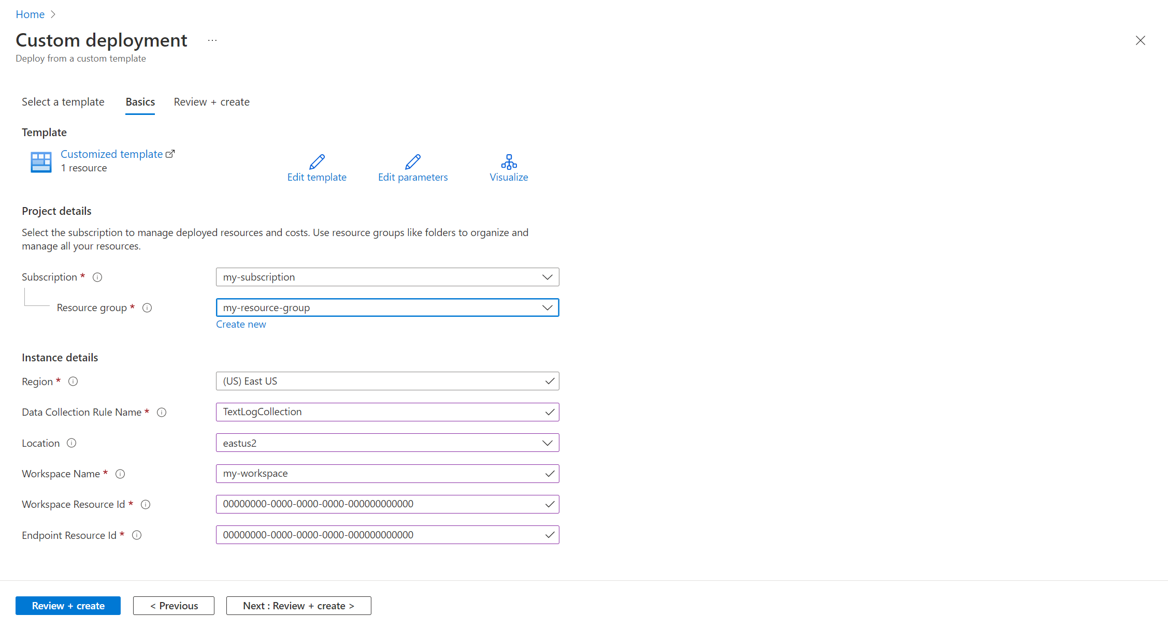Show info for Data Collection Rule Name
Viewport: 1168px width, 630px height.
[x=162, y=413]
